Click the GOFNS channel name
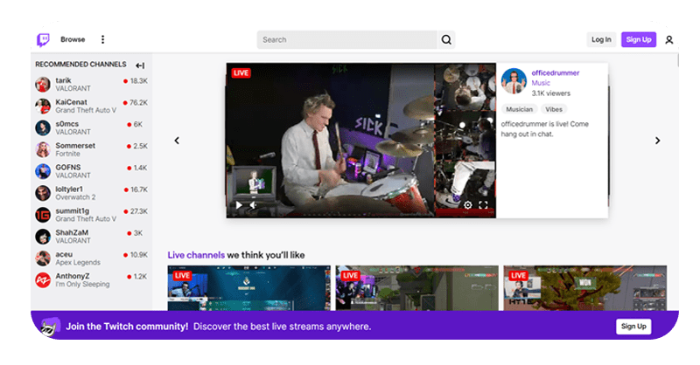The width and height of the screenshot is (700, 365). tap(68, 167)
